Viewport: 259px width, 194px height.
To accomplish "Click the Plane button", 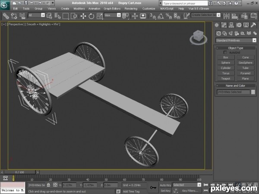I will click(x=246, y=79).
